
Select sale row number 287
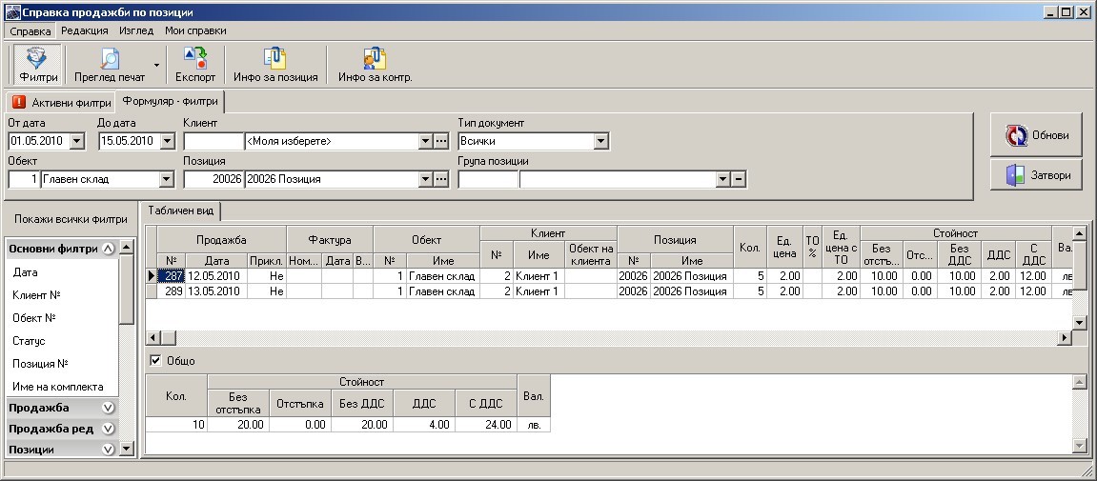click(171, 276)
